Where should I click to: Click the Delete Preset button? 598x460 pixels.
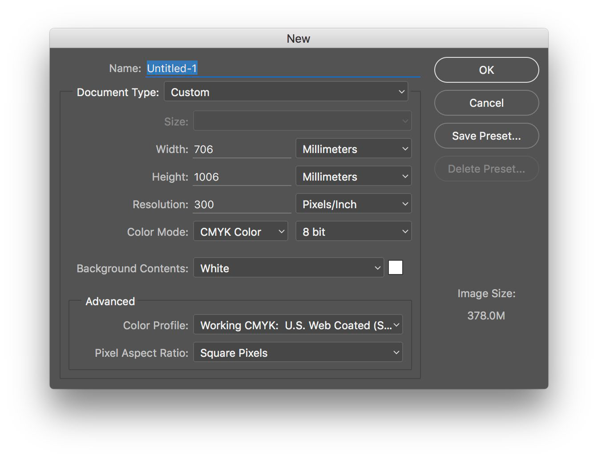(x=486, y=169)
